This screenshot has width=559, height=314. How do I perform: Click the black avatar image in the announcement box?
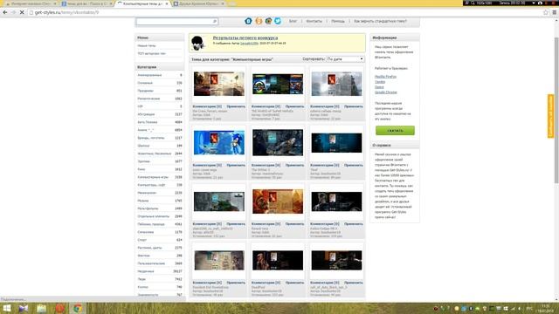[x=198, y=43]
